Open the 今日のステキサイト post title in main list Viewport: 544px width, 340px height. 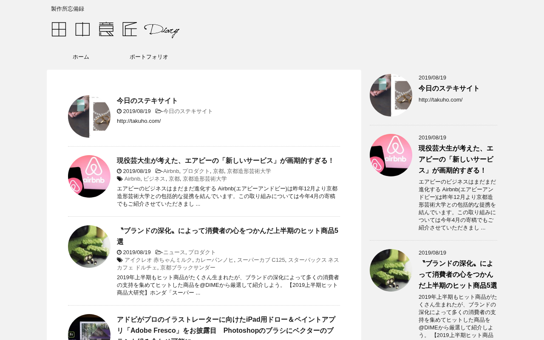(x=147, y=101)
